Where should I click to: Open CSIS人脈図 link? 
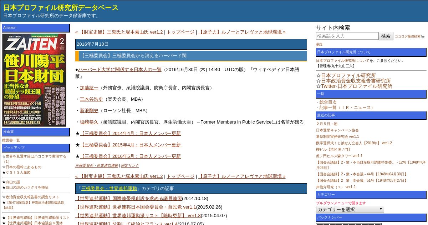[18, 172]
